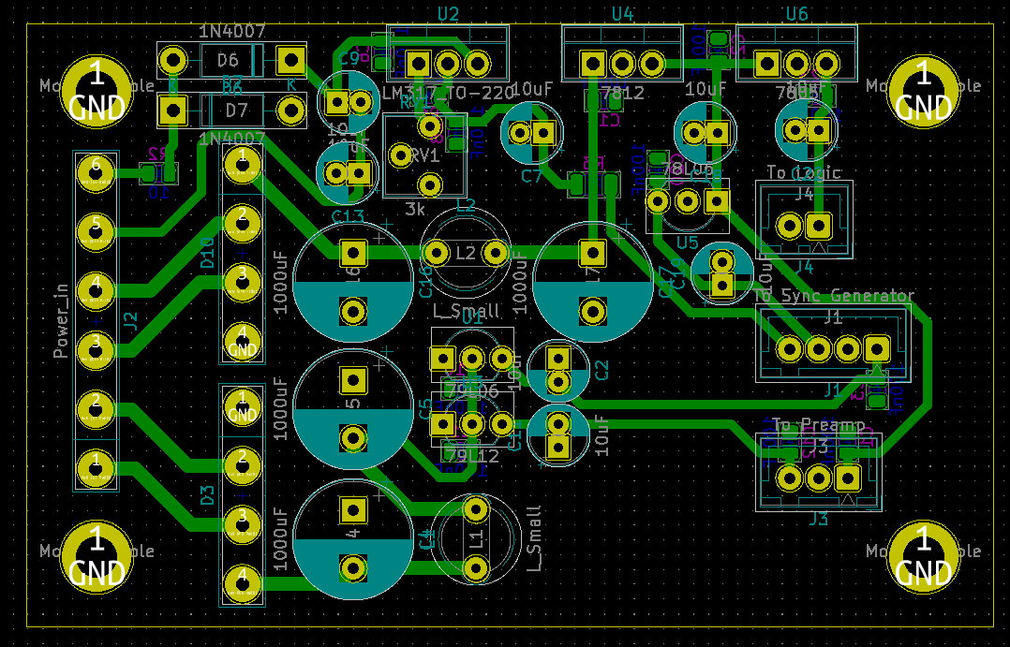Click the bottom-right GND mounting hole pad
Viewport: 1010px width, 647px height.
(922, 556)
